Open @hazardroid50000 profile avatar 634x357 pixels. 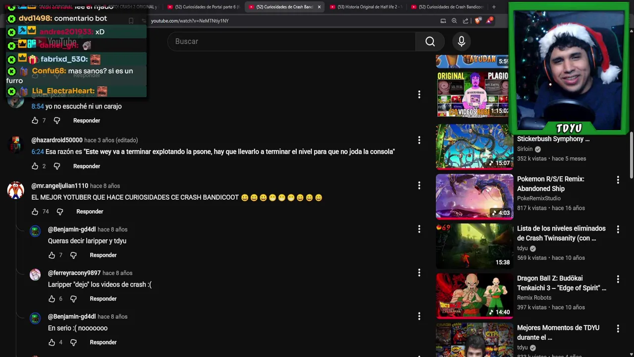(x=15, y=144)
